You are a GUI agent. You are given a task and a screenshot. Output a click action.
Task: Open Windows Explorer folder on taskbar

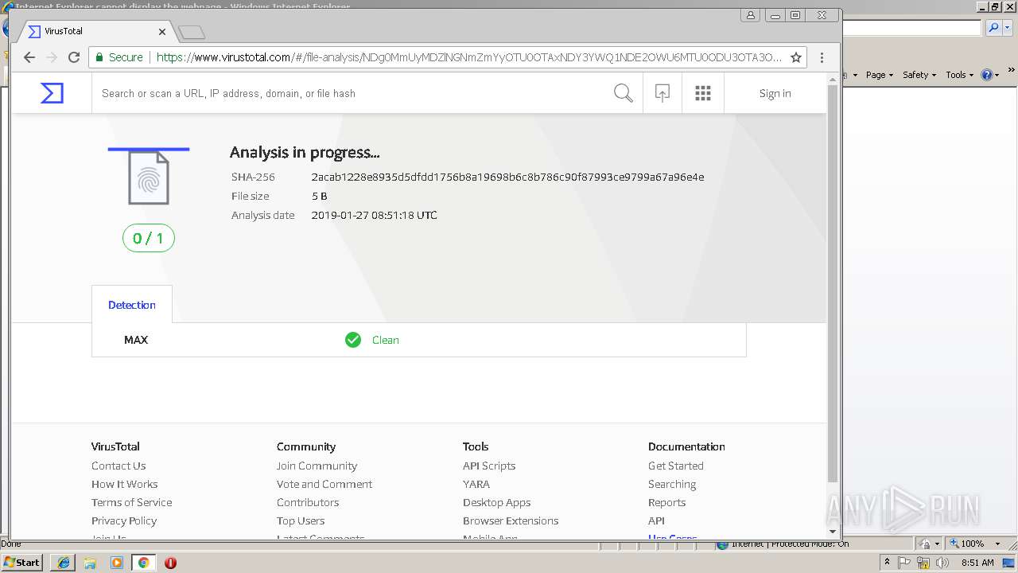click(90, 563)
